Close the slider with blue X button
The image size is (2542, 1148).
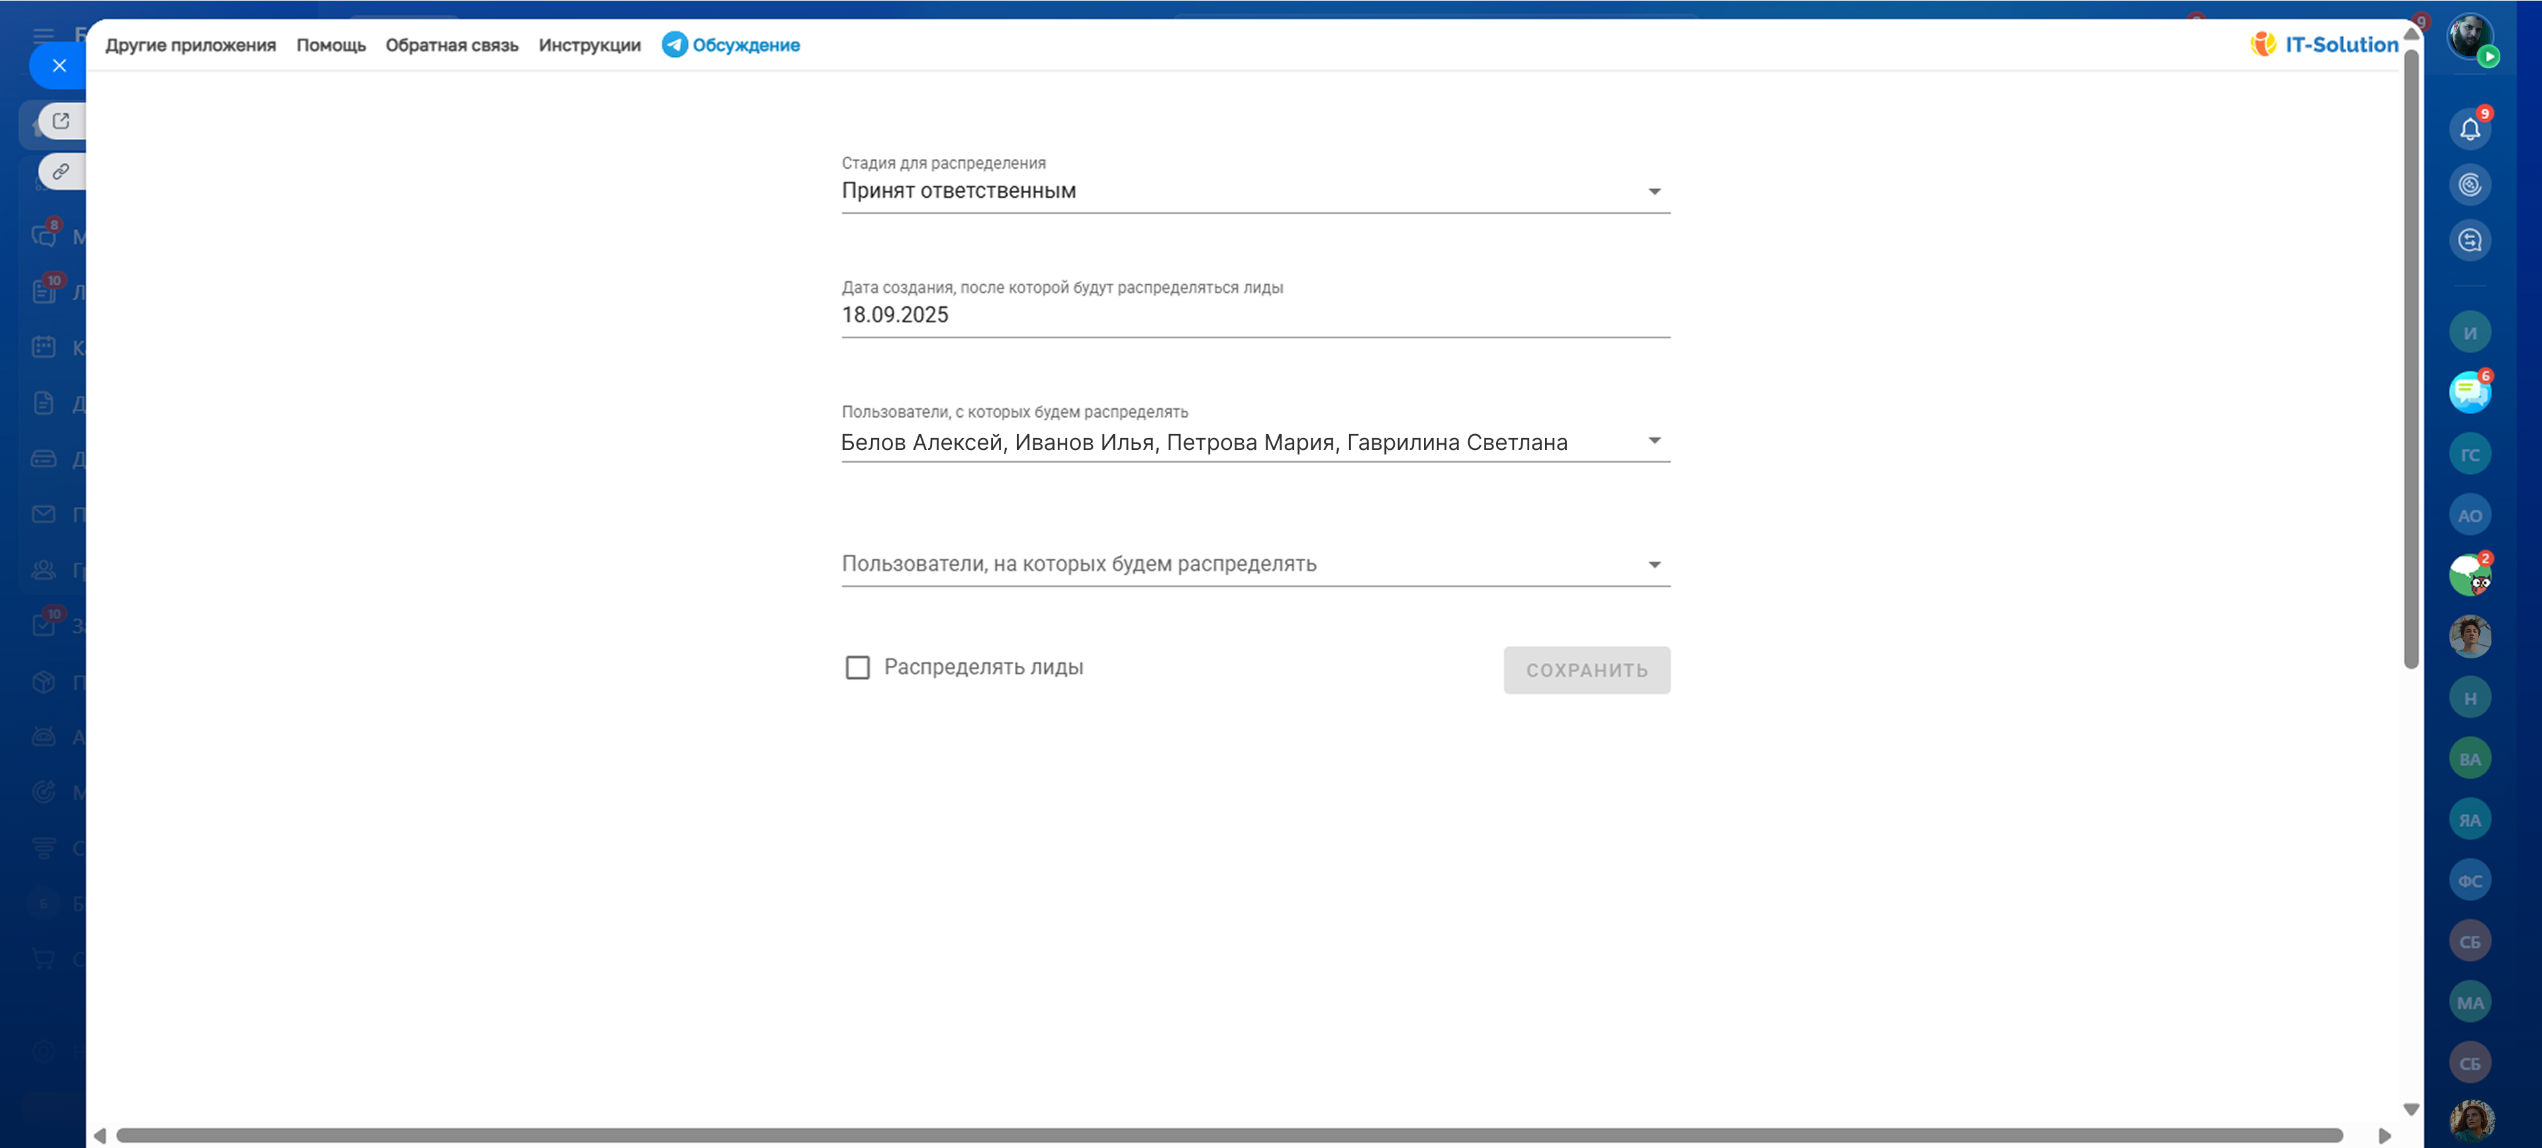[59, 66]
